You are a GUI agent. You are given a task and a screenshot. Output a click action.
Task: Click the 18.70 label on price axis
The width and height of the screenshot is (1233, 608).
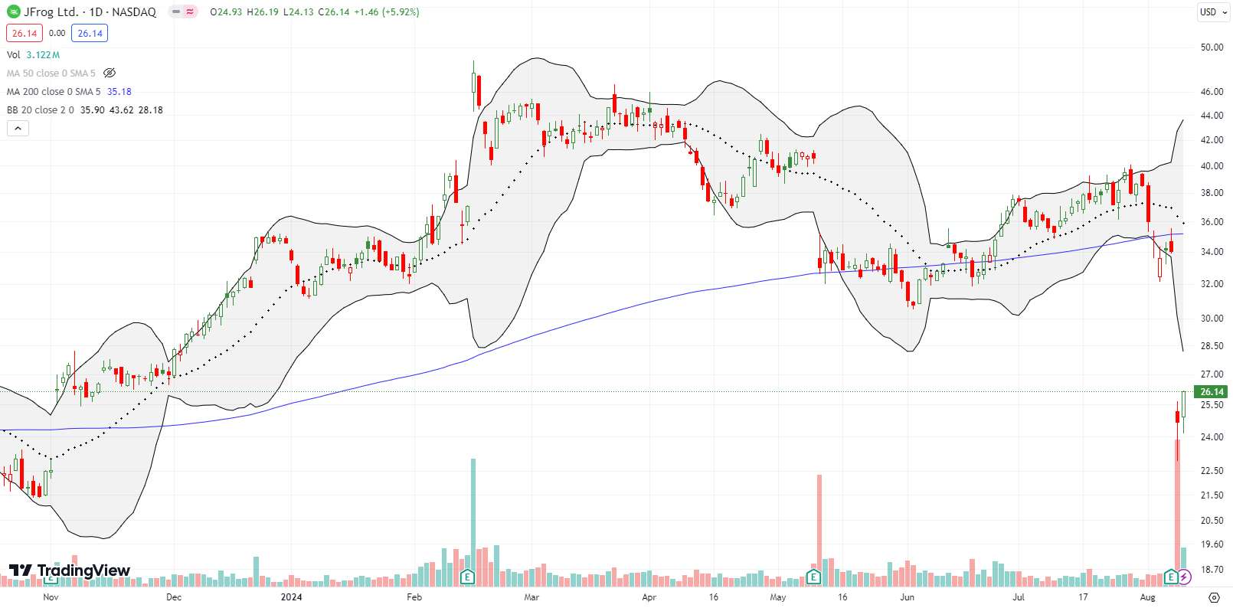pyautogui.click(x=1212, y=569)
